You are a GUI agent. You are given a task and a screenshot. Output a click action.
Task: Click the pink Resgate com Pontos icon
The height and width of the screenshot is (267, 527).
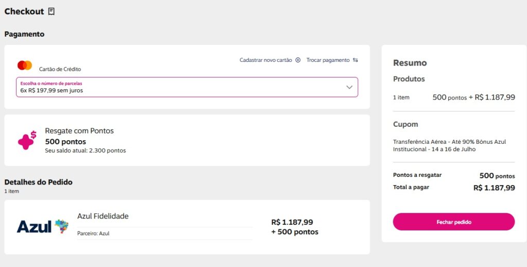point(27,140)
